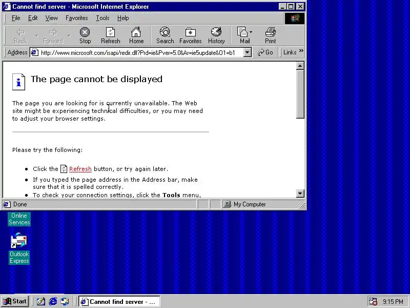Select the Online Services desktop label
The width and height of the screenshot is (410, 308).
click(x=19, y=219)
